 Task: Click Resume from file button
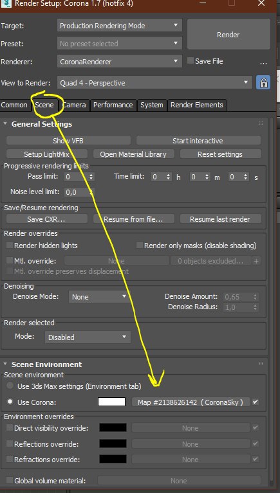click(133, 219)
